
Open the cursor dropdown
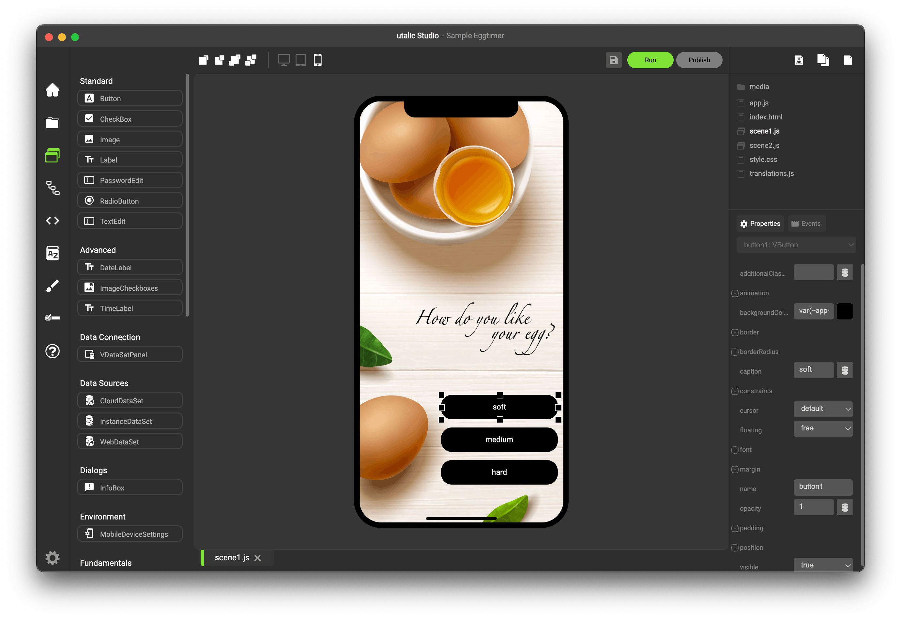[823, 409]
